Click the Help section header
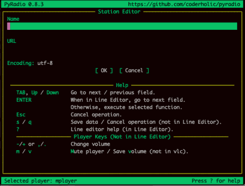Image resolution: width=245 pixels, height=186 pixels. 122,85
